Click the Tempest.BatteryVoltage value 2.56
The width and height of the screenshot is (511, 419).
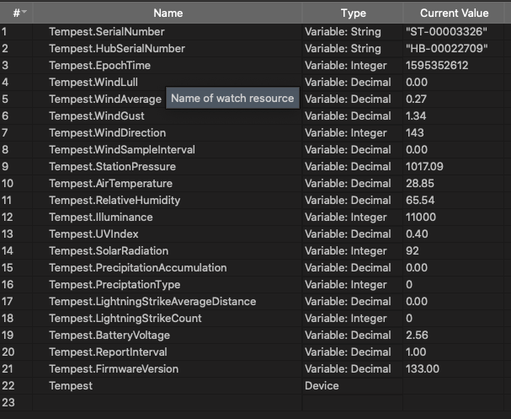[x=417, y=336]
